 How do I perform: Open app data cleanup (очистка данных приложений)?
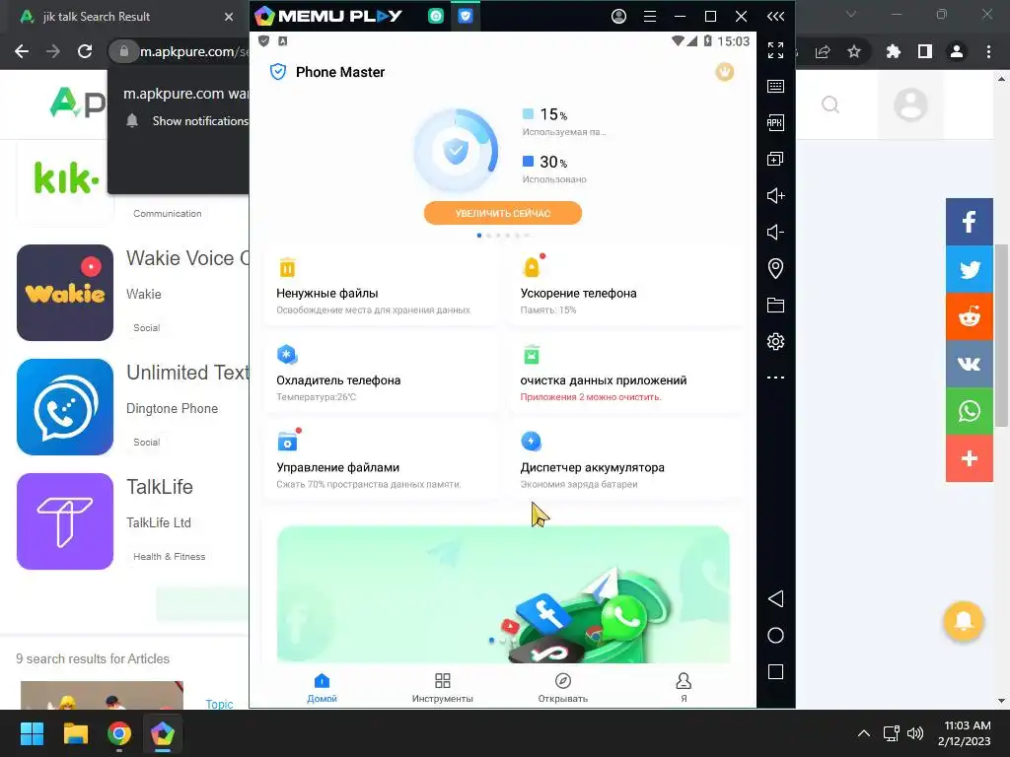[x=626, y=374]
